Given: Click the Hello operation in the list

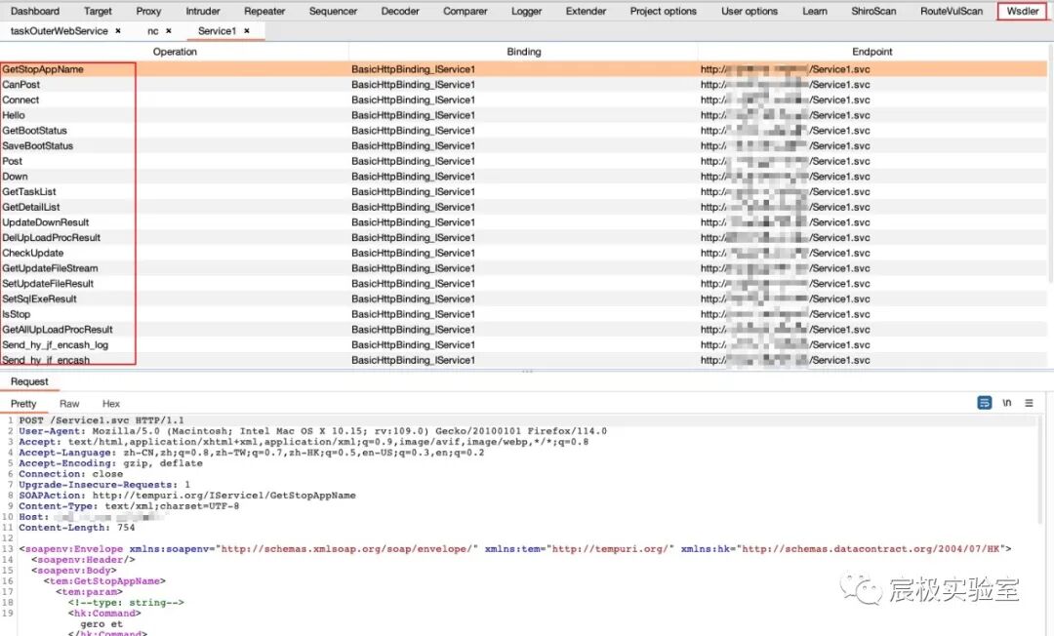Looking at the screenshot, I should 14,115.
